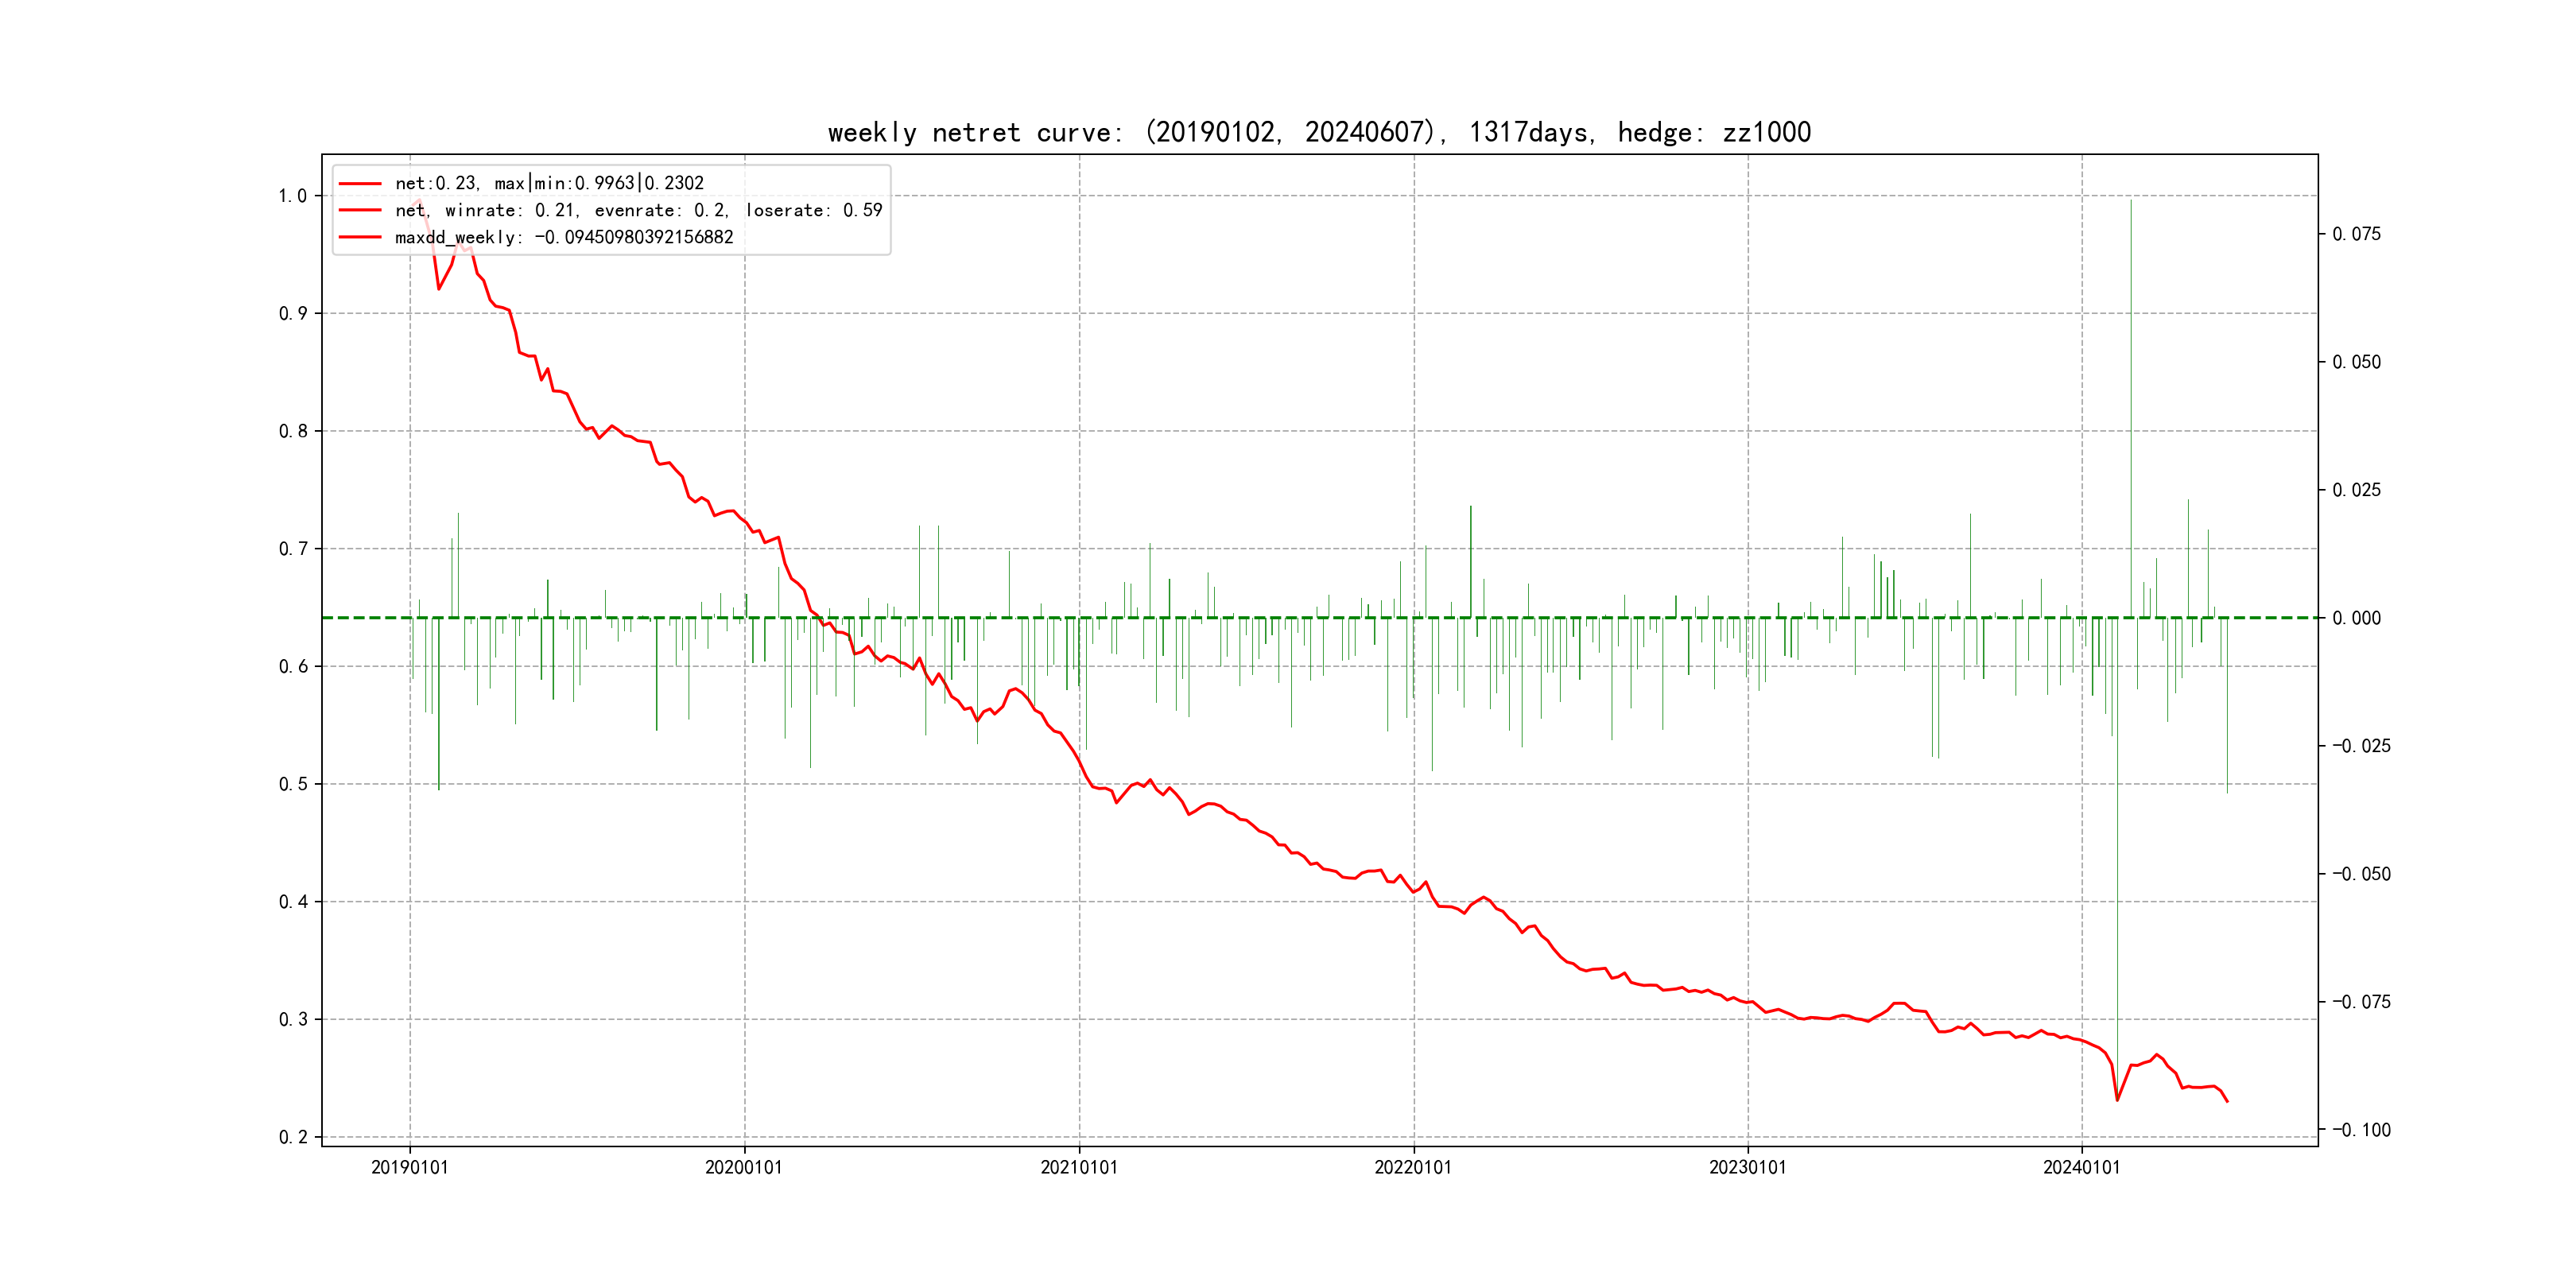Viewport: 2576px width, 1288px height.
Task: Click the red swatch of the winrate legend entry
Action: (x=360, y=211)
